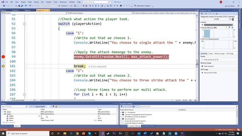
Task: Click the Show Next Statement arrow icon
Action: [90, 6]
